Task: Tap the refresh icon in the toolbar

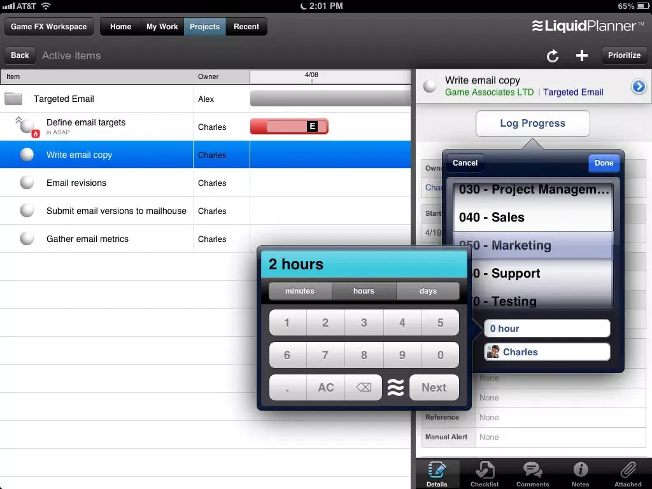Action: coord(552,56)
